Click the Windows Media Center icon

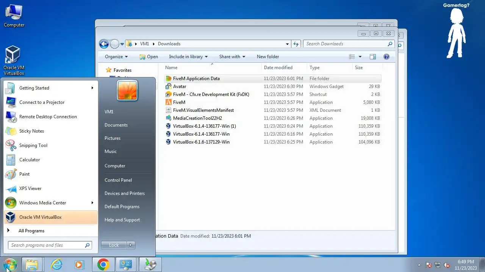tap(10, 203)
